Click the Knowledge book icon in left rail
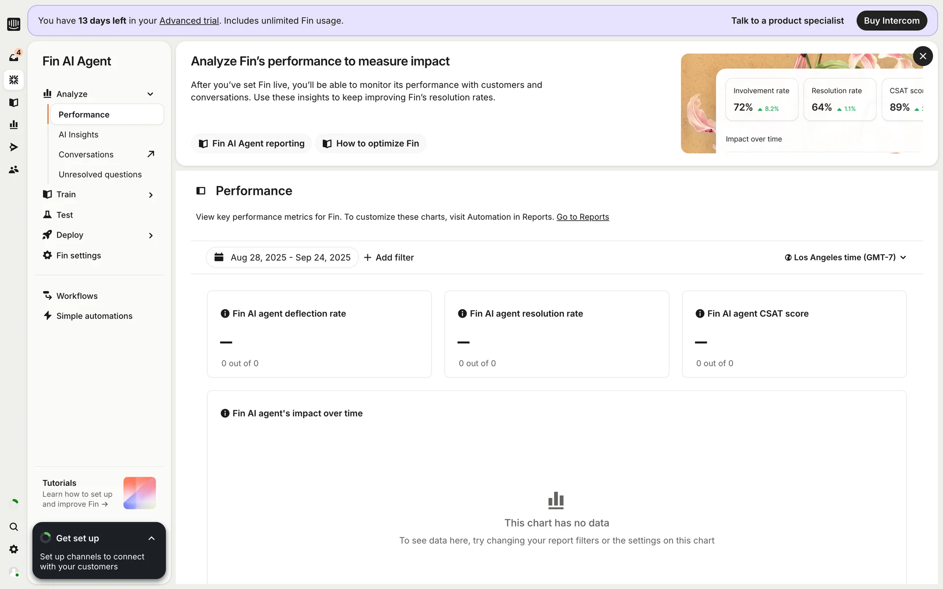 click(14, 103)
